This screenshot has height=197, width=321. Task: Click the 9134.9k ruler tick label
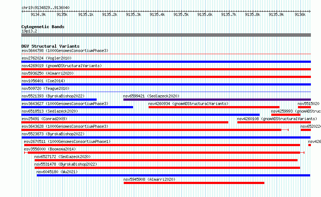38,14
